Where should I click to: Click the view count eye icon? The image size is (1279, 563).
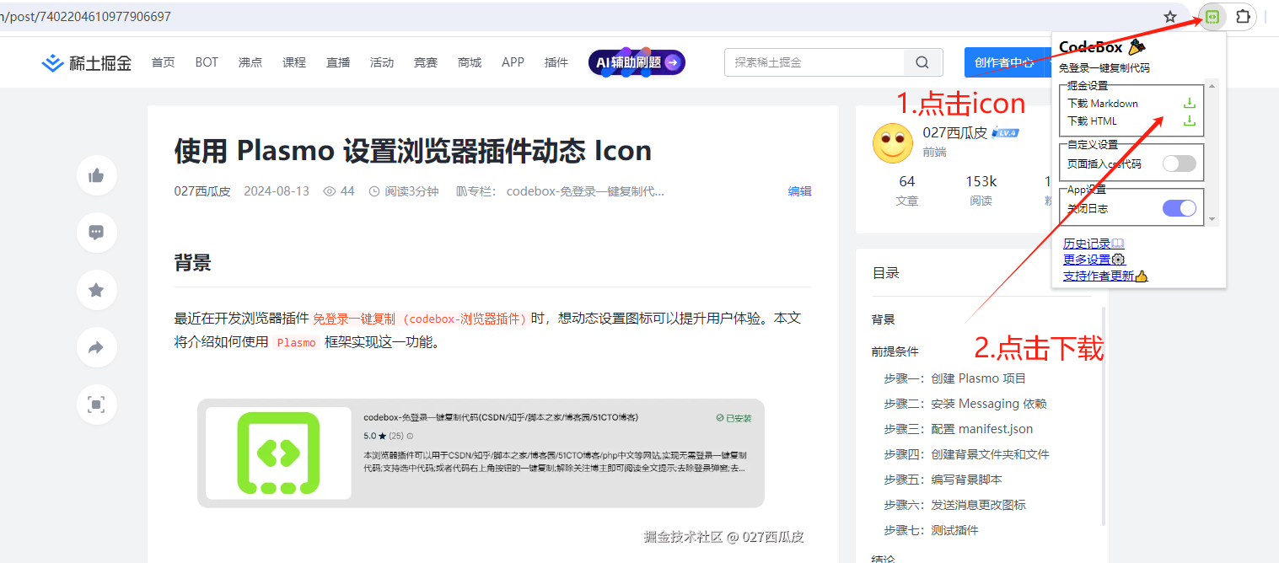[x=330, y=191]
